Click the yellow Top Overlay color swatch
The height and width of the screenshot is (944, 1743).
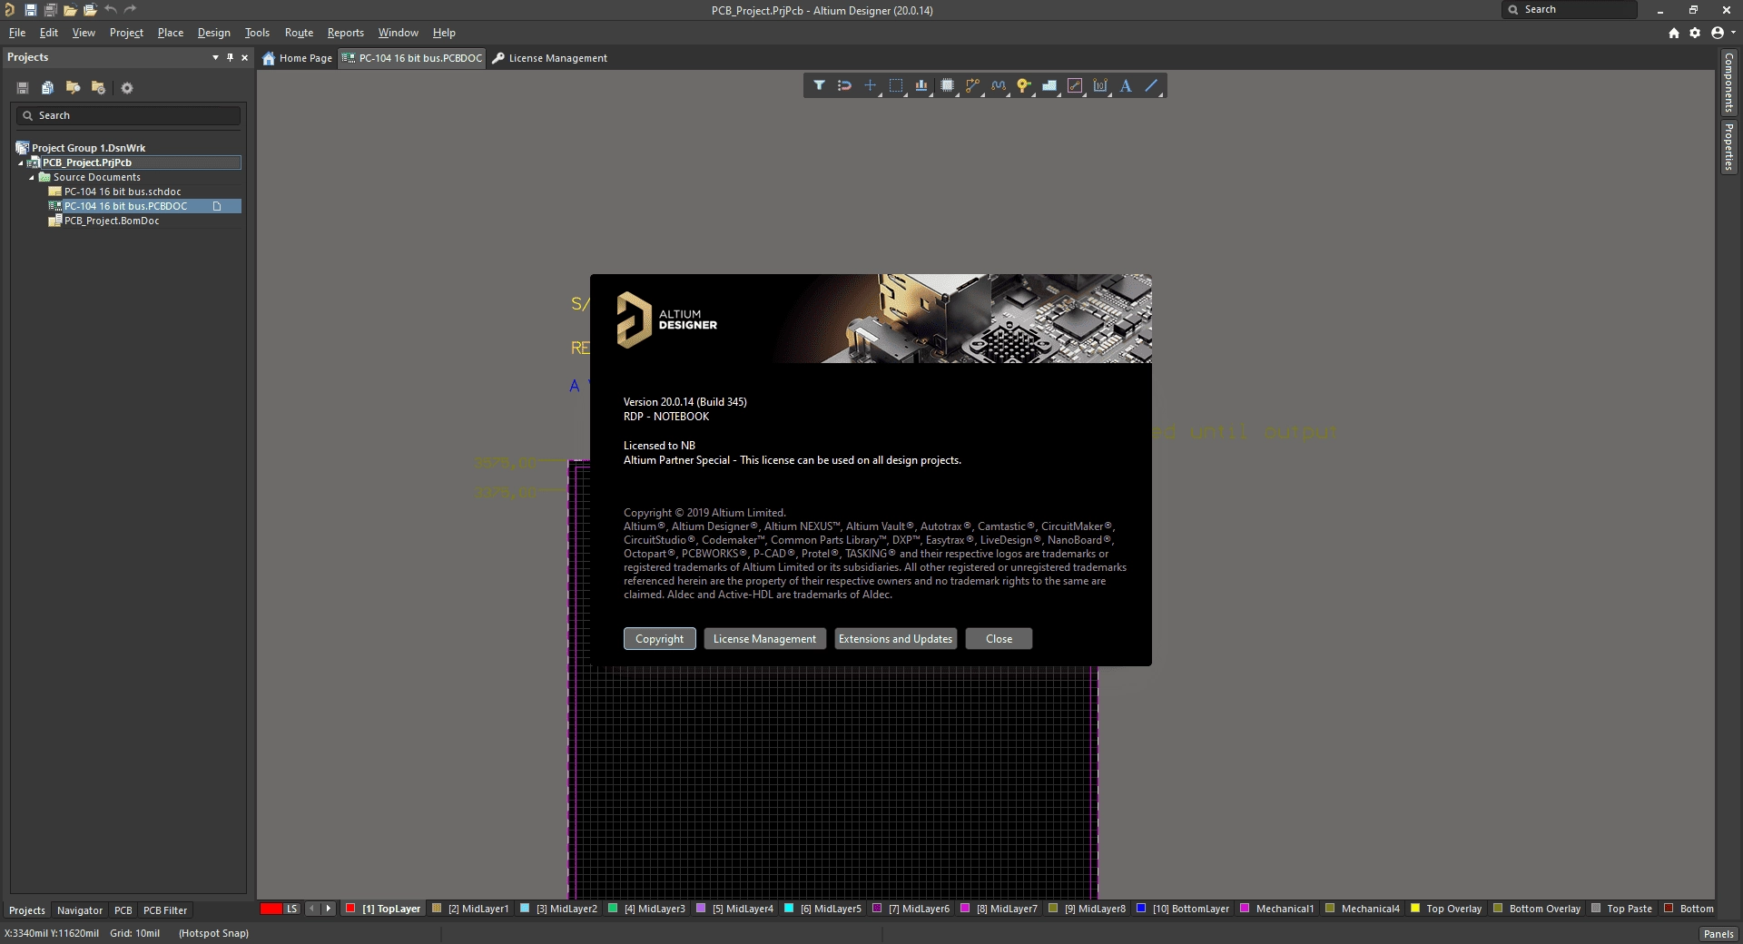(x=1414, y=908)
